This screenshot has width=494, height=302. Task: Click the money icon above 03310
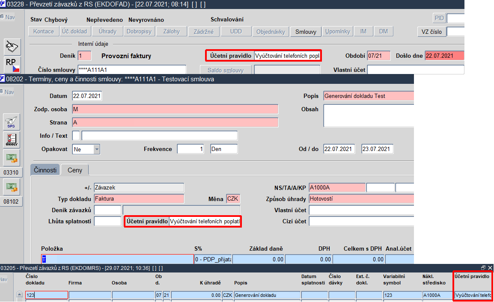coord(11,158)
